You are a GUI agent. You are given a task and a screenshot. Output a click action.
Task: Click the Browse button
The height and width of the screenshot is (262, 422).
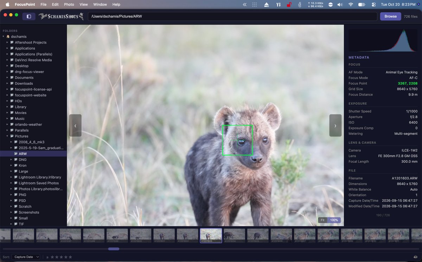390,16
